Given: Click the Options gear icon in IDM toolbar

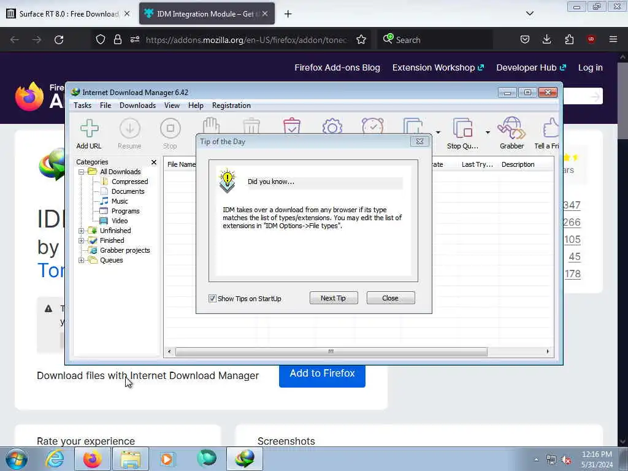Looking at the screenshot, I should [x=332, y=126].
